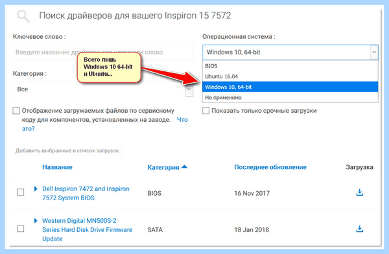Enable display of files by service code

tap(16, 111)
